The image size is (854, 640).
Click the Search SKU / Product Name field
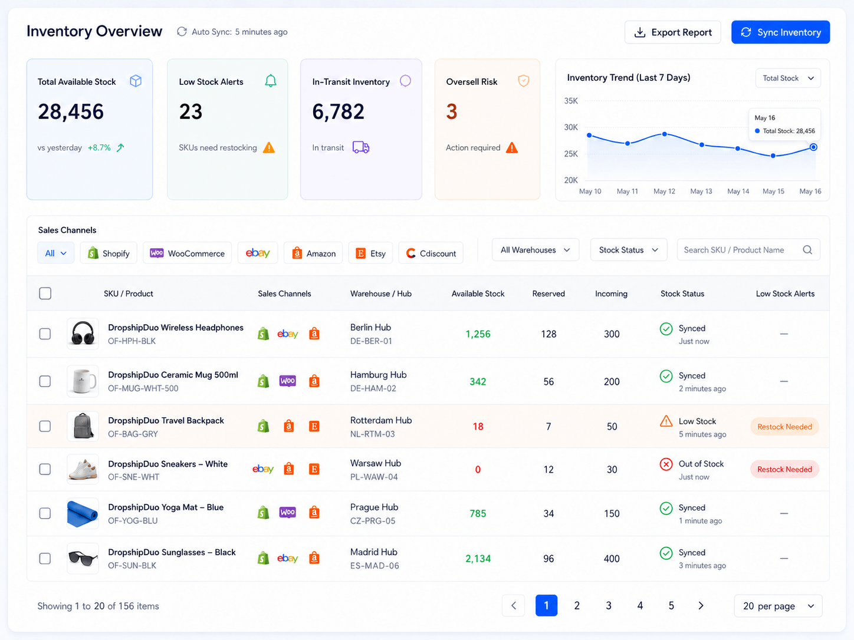[748, 250]
